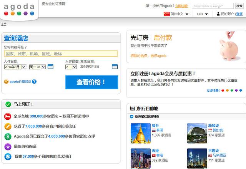Click the blue globe destinations icon
The image size is (246, 169).
8,157
